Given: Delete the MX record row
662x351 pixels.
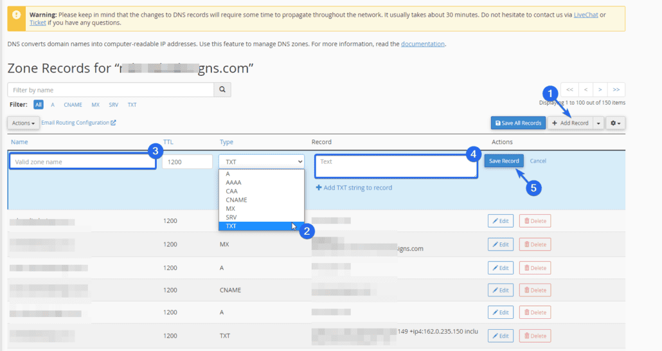Looking at the screenshot, I should point(535,244).
